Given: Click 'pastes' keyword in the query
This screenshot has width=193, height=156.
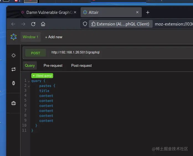Looking at the screenshot, I should coord(45,86).
